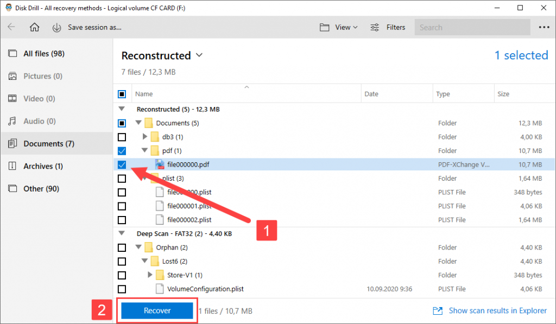Toggle the select-all checkbox in column header
The height and width of the screenshot is (324, 556).
point(122,93)
